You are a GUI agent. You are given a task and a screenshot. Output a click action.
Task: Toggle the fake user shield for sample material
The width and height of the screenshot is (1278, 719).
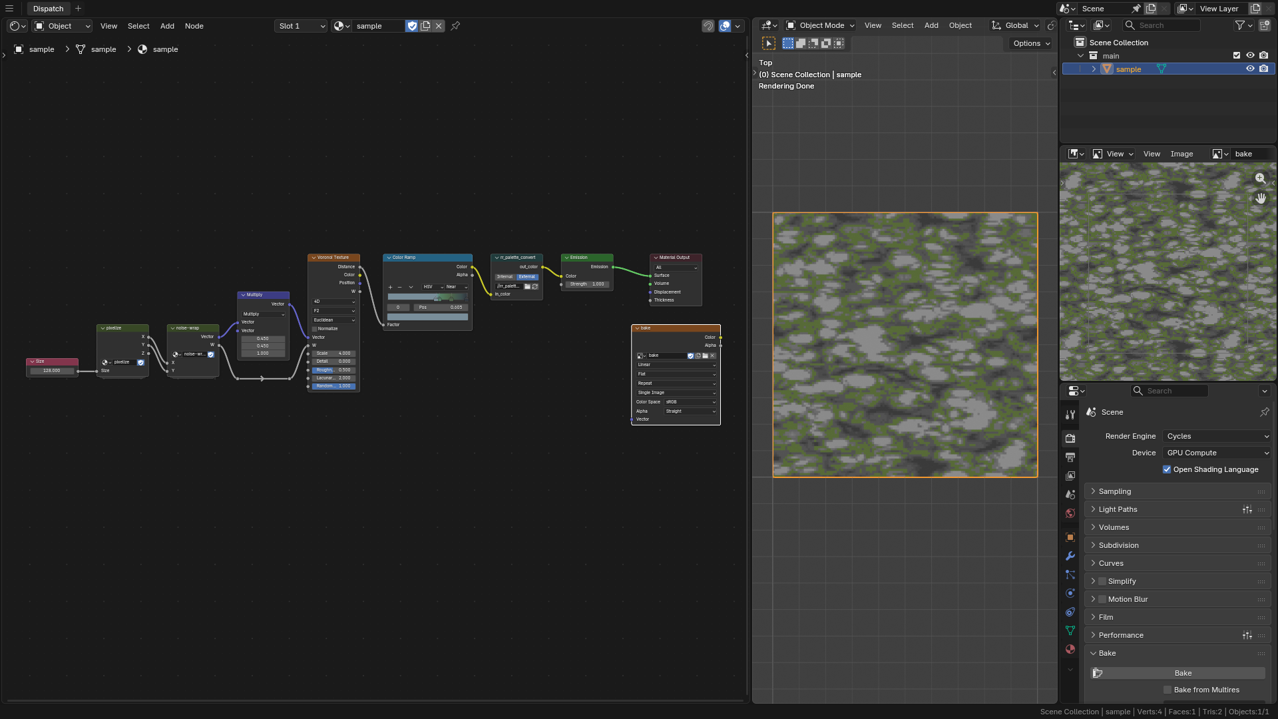coord(412,26)
